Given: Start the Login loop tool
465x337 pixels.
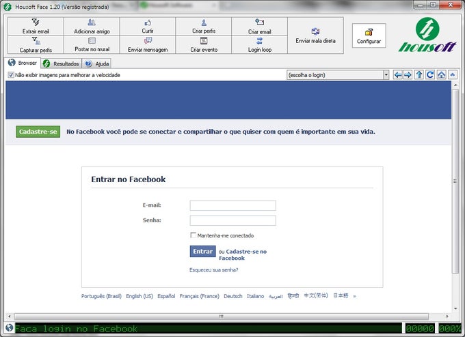Looking at the screenshot, I should 259,44.
